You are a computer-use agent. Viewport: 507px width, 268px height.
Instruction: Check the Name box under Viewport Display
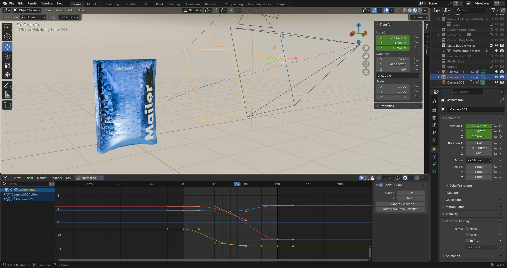coord(467,229)
